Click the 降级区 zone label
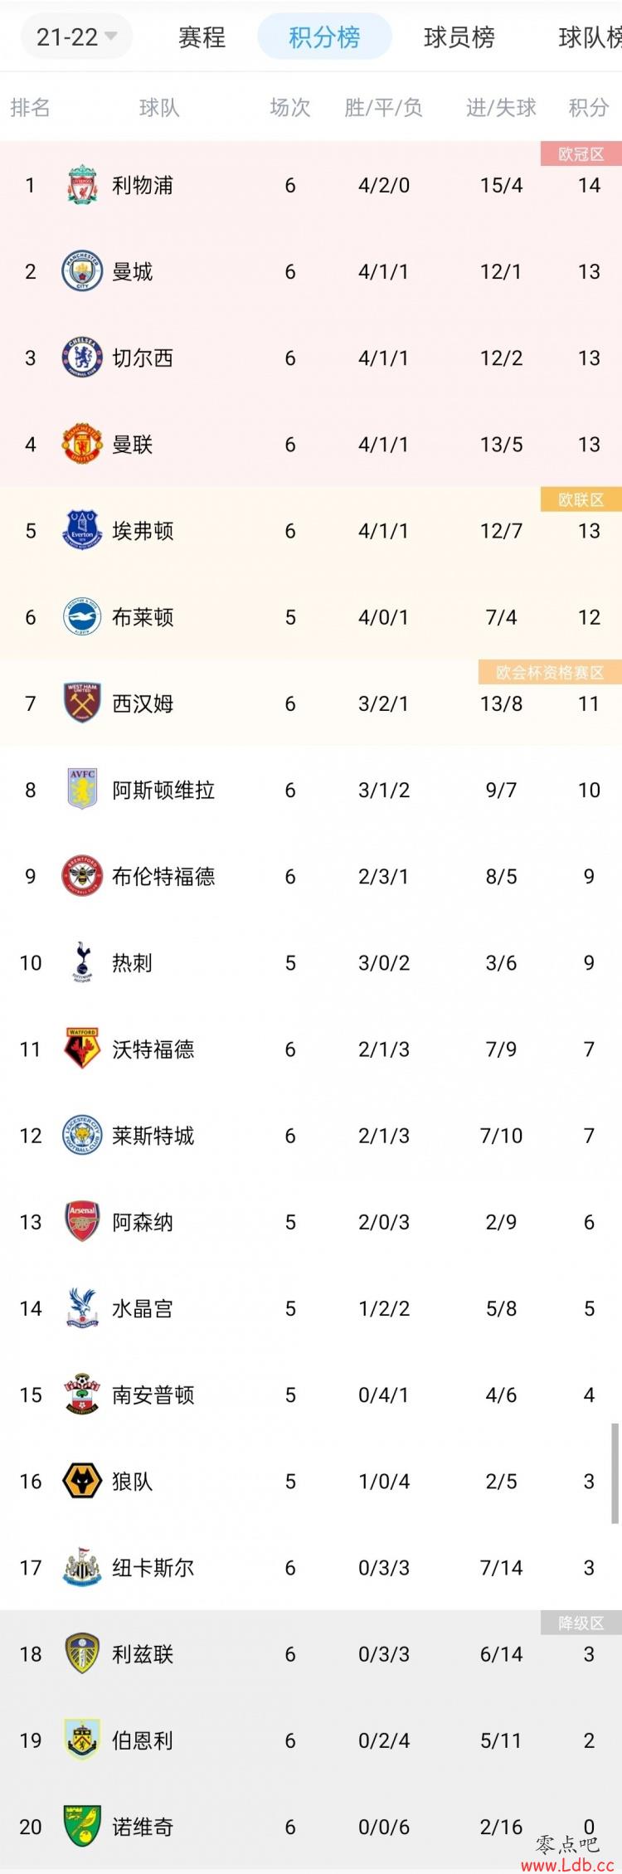Image resolution: width=622 pixels, height=1874 pixels. [581, 1623]
